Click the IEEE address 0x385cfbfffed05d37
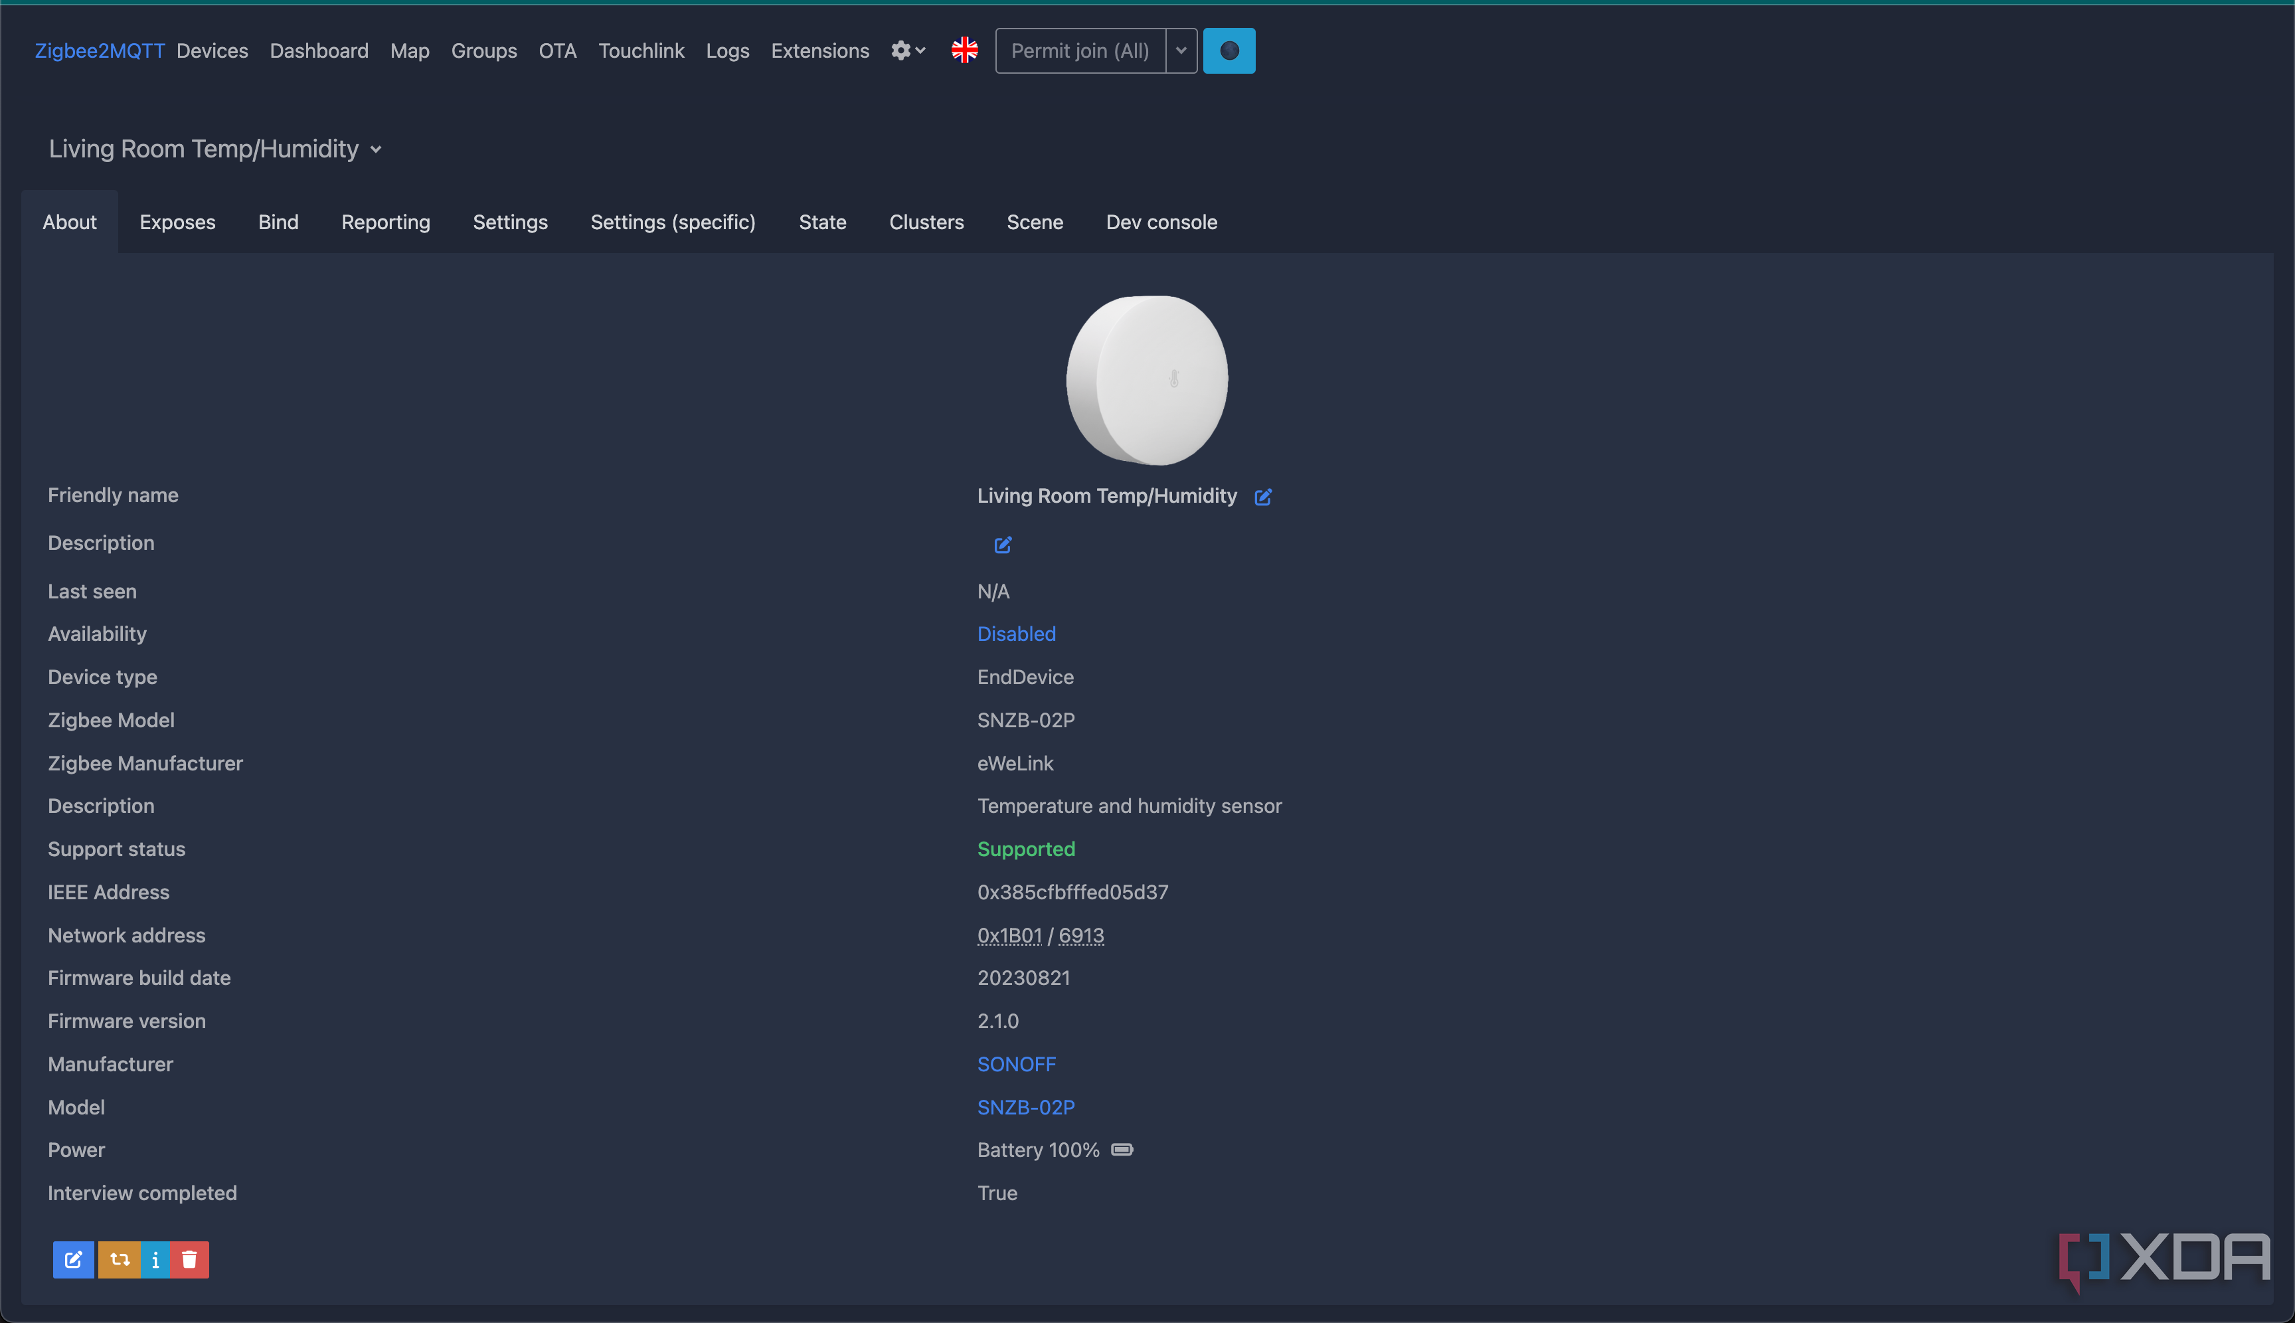The width and height of the screenshot is (2295, 1323). click(1073, 893)
